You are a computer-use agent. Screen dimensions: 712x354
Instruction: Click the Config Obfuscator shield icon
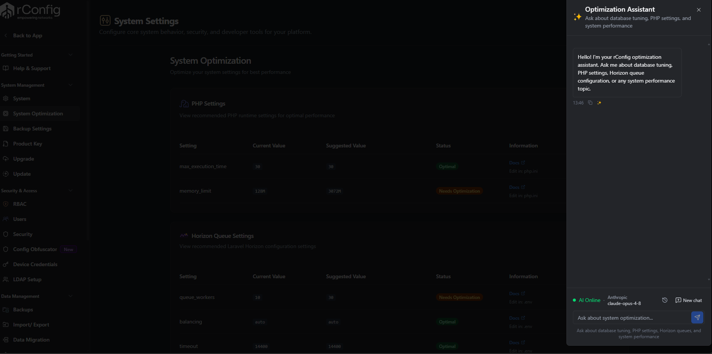pyautogui.click(x=6, y=249)
